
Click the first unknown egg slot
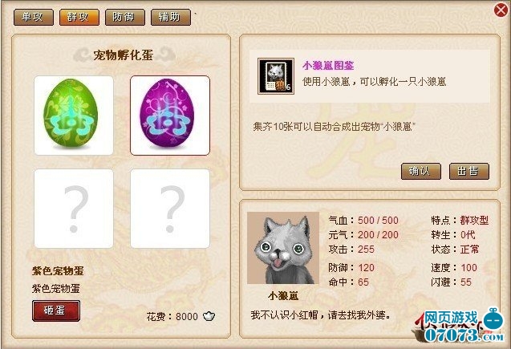74,209
